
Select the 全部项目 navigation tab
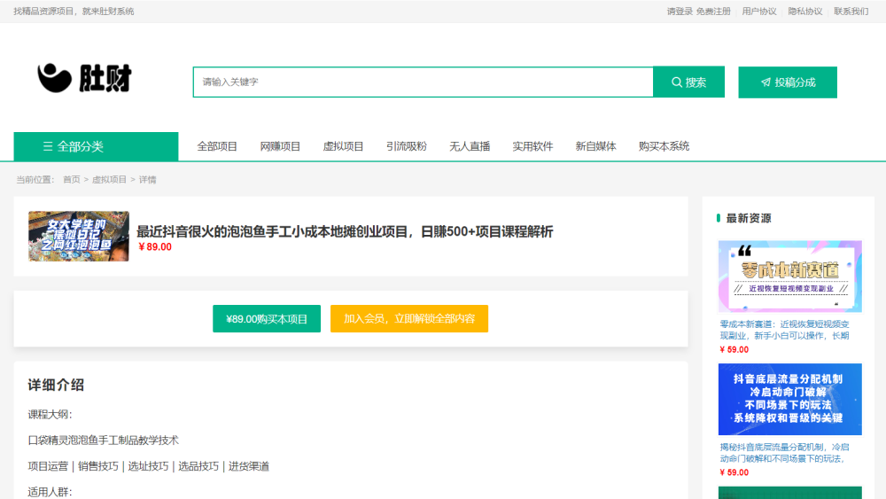217,146
